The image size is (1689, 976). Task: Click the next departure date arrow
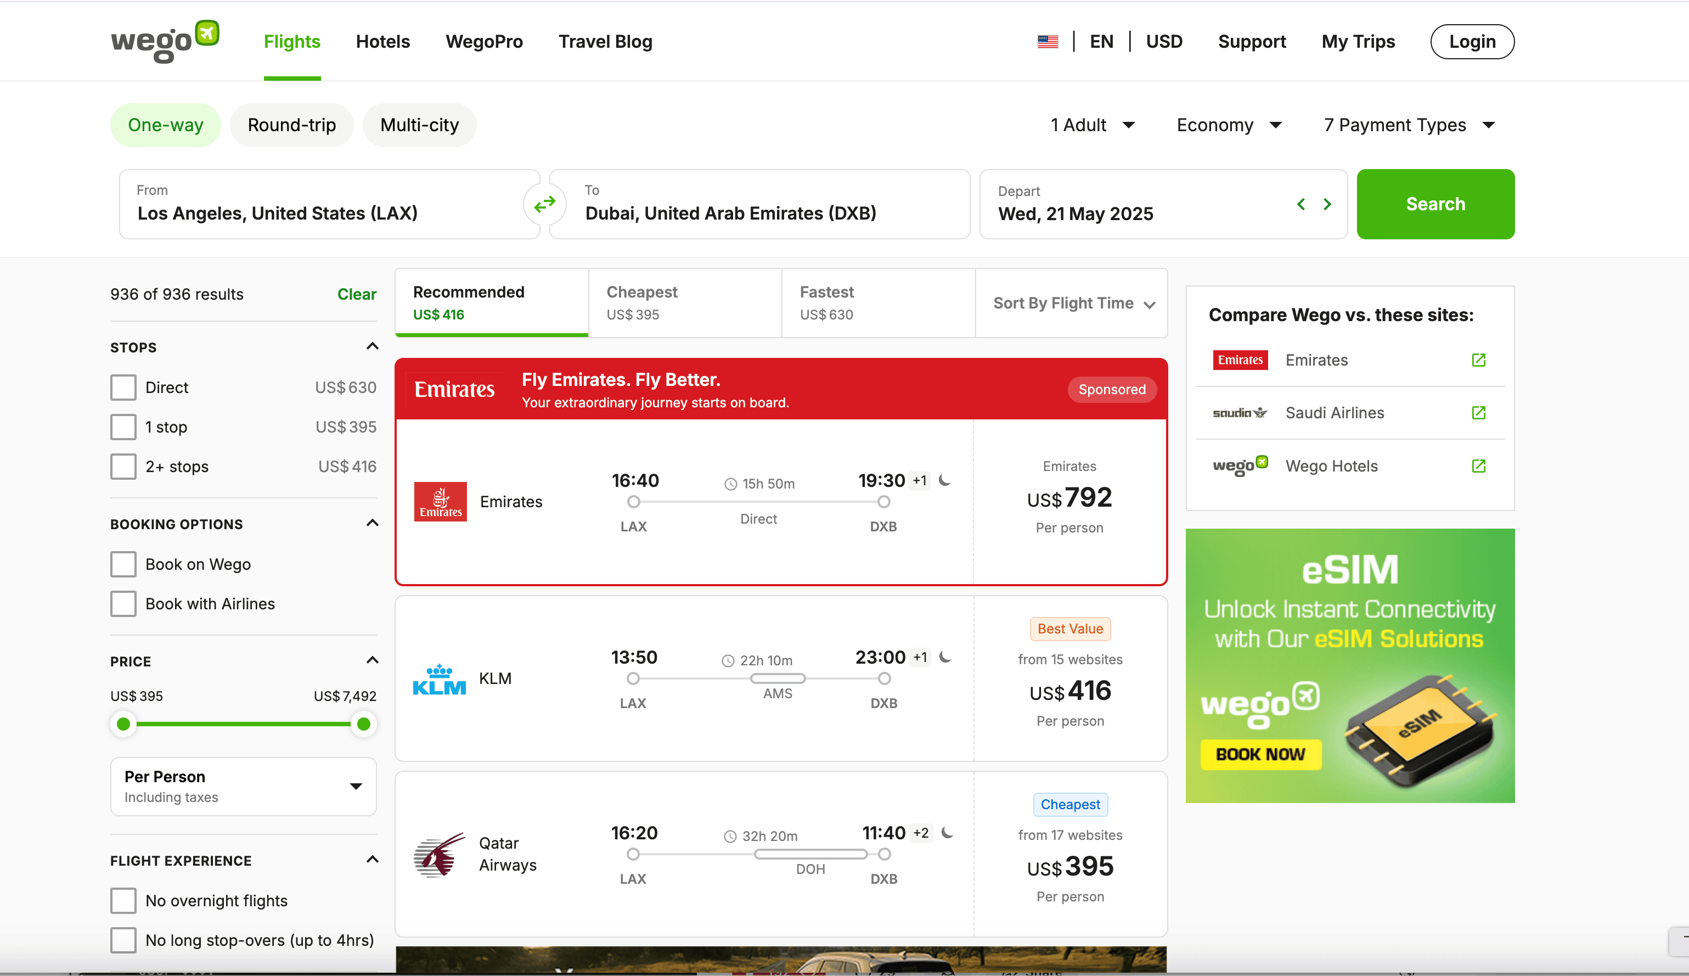pos(1327,204)
